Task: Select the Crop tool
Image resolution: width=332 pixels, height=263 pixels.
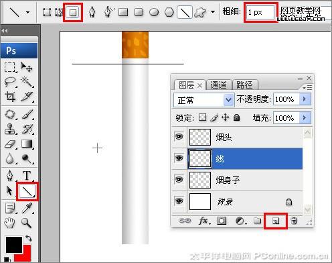Action: pyautogui.click(x=10, y=97)
